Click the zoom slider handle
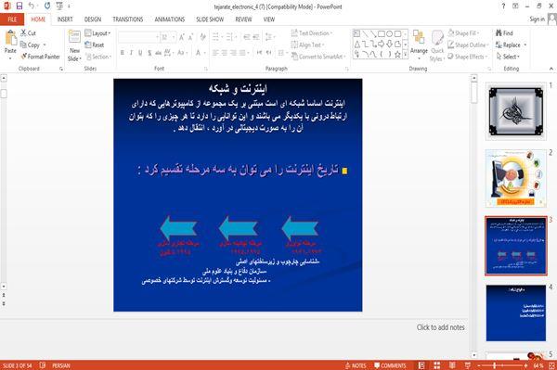This screenshot has width=557, height=370. tap(494, 365)
